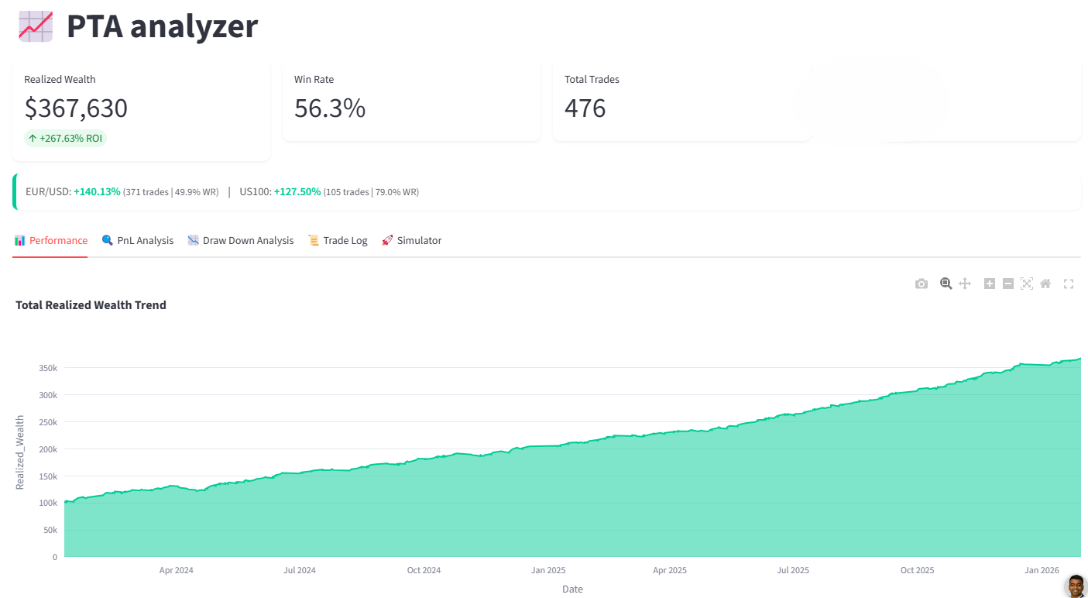Open chart in fullscreen view
Viewport: 1088px width, 598px height.
point(1069,284)
